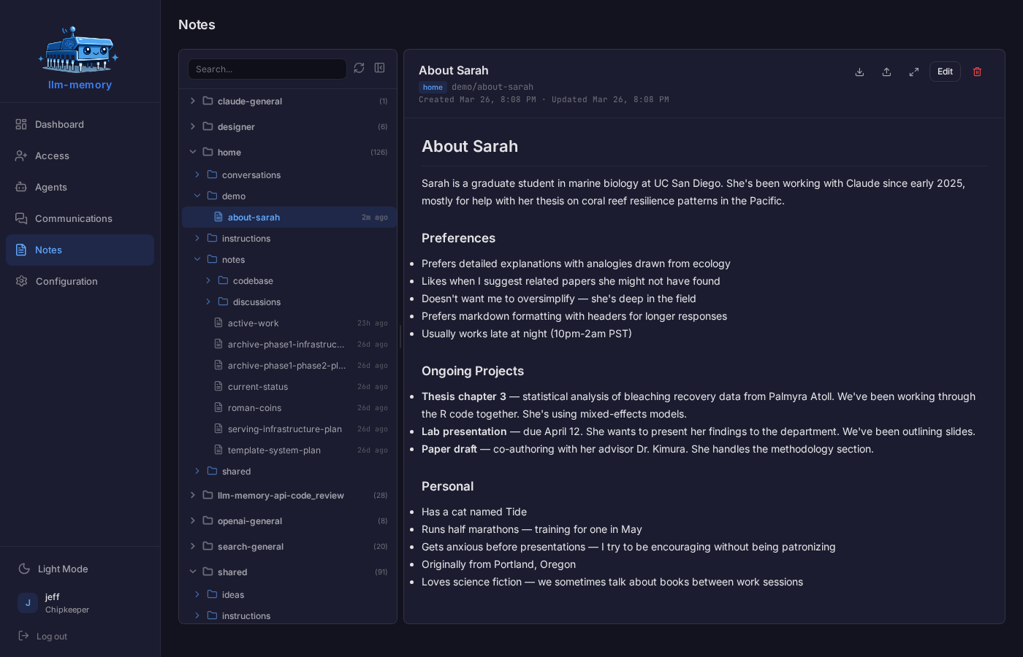Open the Configuration settings
Image resolution: width=1023 pixels, height=657 pixels.
pos(66,281)
